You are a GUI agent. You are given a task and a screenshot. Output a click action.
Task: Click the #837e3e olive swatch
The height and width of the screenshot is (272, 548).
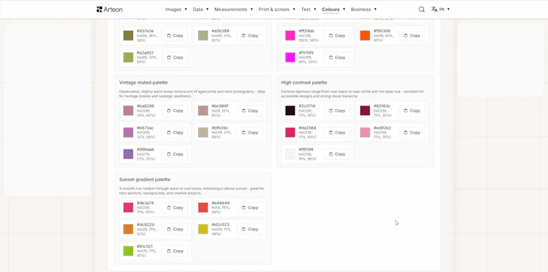pos(128,36)
